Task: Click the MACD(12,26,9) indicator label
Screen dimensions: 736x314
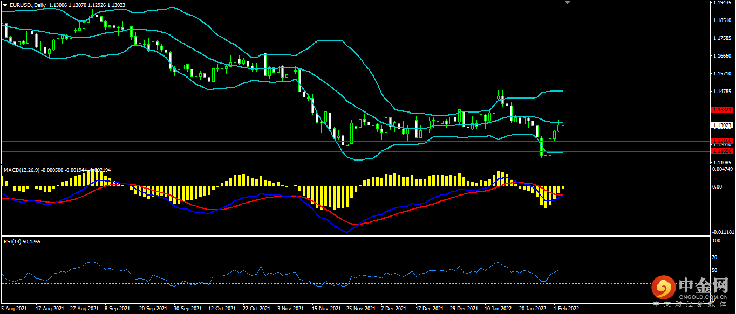Action: click(21, 170)
